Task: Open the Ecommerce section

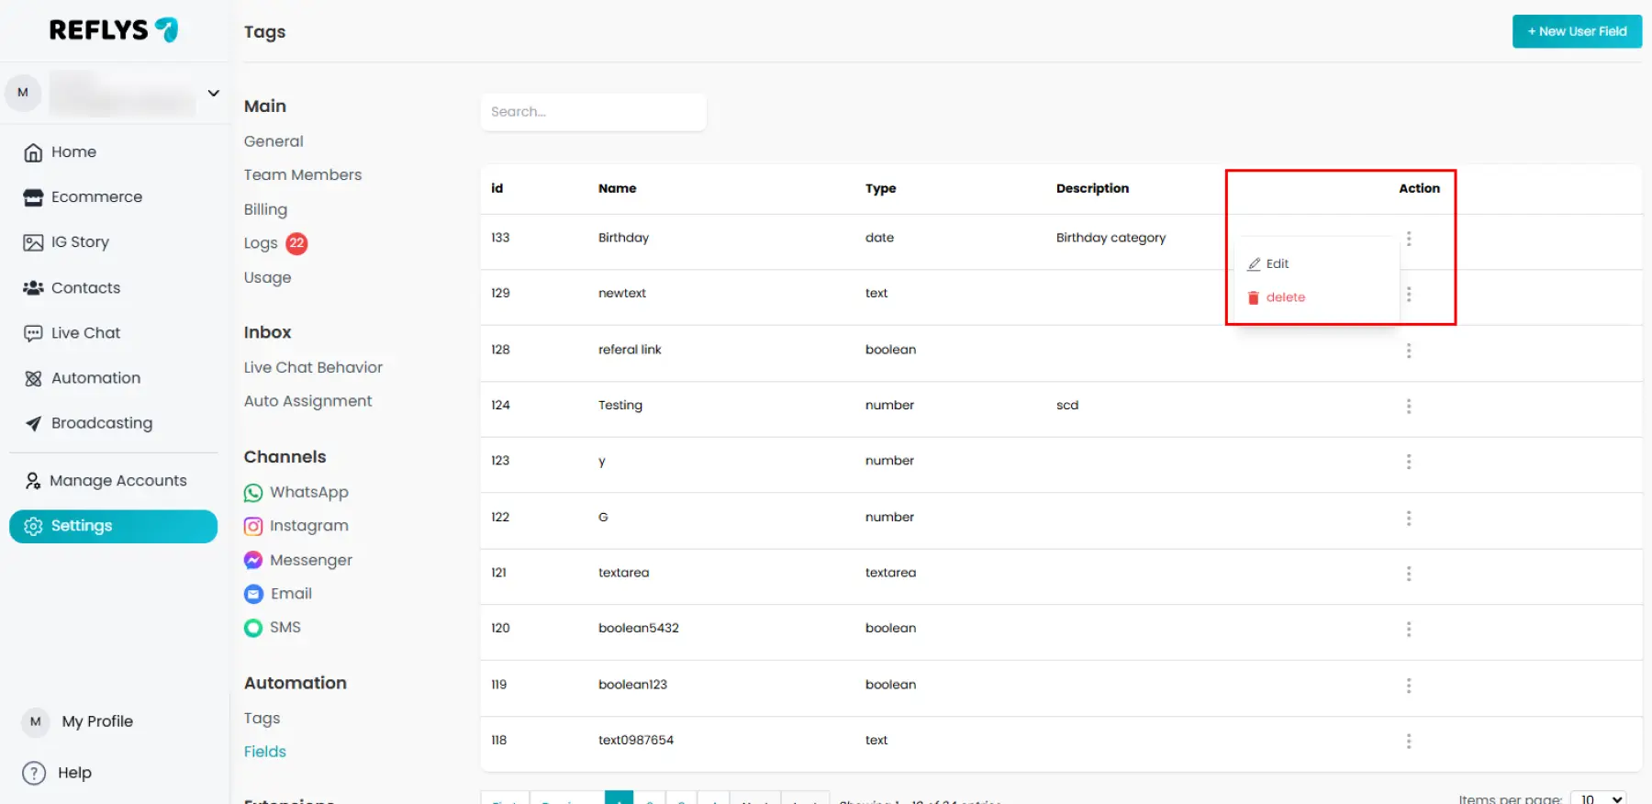Action: 96,197
